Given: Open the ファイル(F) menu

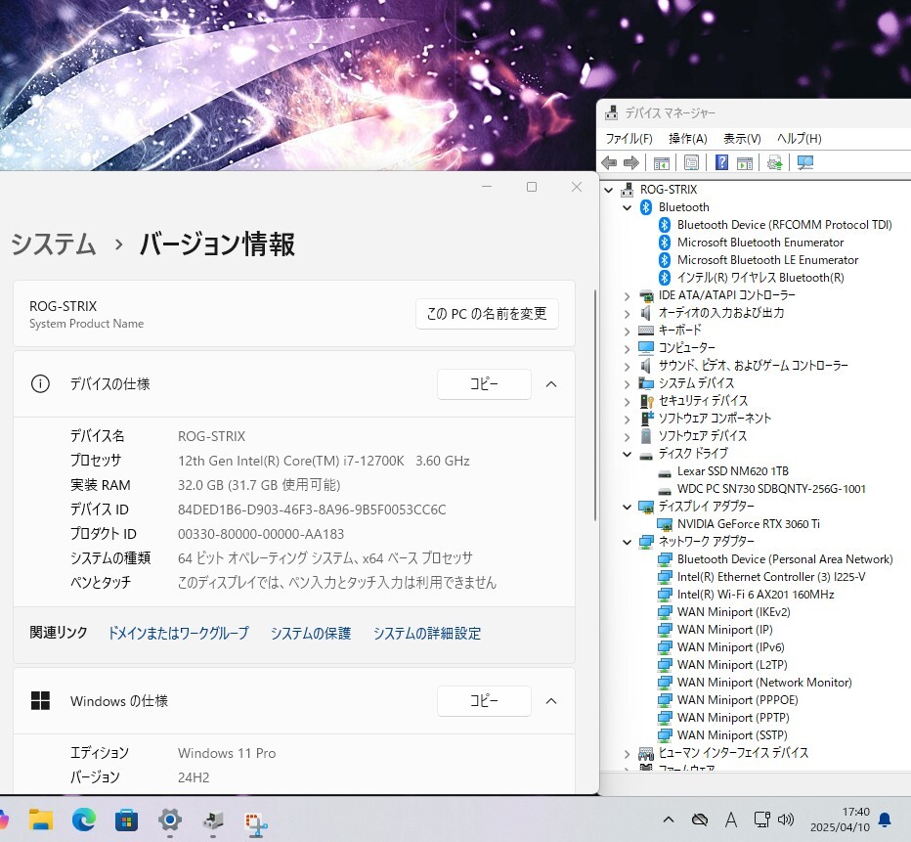Looking at the screenshot, I should pos(629,138).
